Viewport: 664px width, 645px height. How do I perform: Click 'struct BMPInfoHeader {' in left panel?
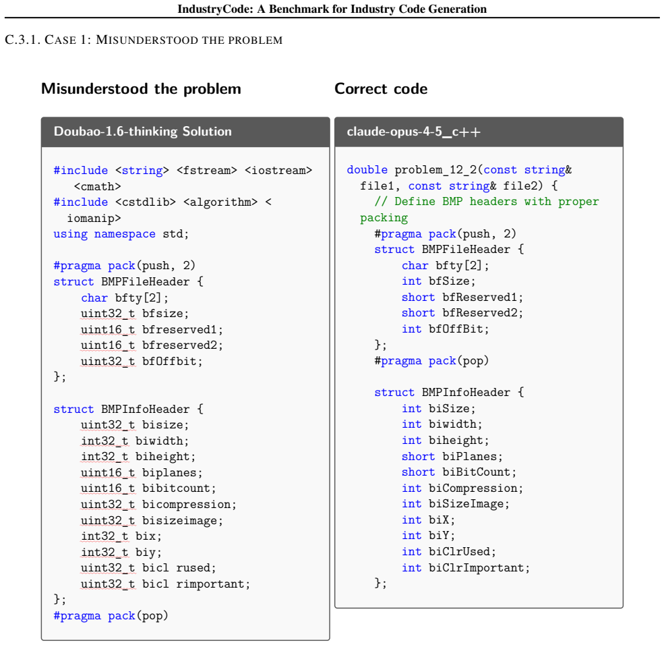(x=128, y=409)
